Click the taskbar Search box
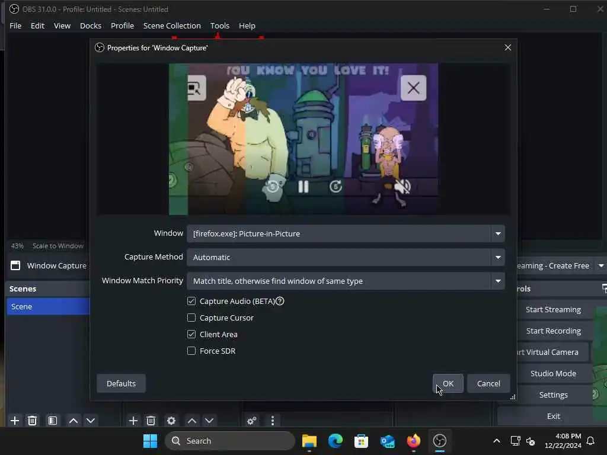This screenshot has height=455, width=607. point(230,441)
